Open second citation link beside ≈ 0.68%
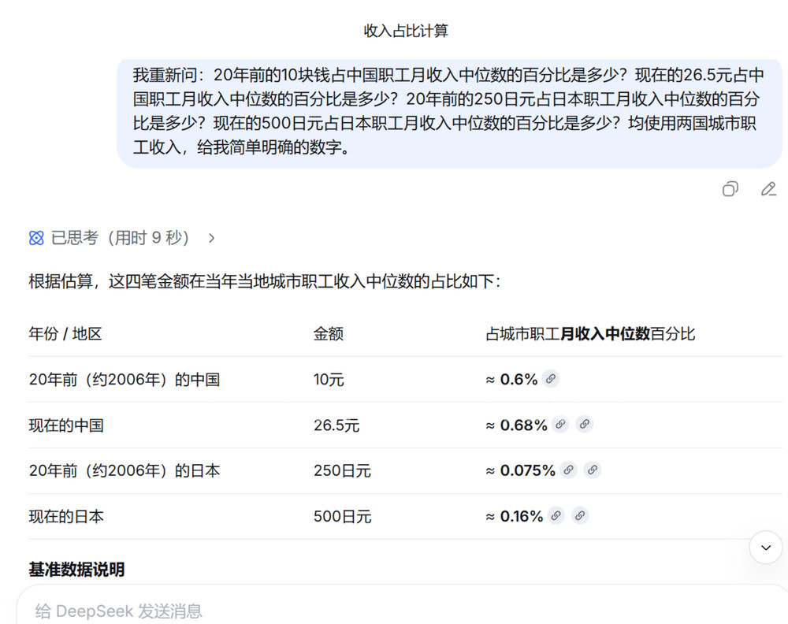Image resolution: width=788 pixels, height=624 pixels. click(584, 425)
